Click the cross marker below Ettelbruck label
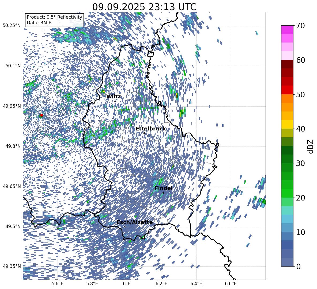The height and width of the screenshot is (289, 317). pos(144,133)
